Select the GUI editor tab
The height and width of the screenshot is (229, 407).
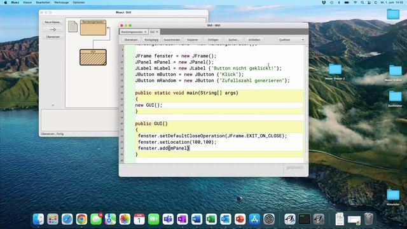[152, 32]
